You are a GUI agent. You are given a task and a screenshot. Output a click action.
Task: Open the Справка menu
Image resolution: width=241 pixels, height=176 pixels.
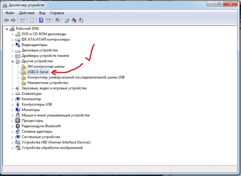(56, 12)
